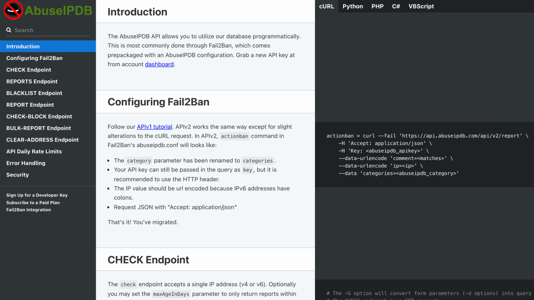Click the 'comment=<matches>' code line
The height and width of the screenshot is (300, 534).
click(x=396, y=158)
